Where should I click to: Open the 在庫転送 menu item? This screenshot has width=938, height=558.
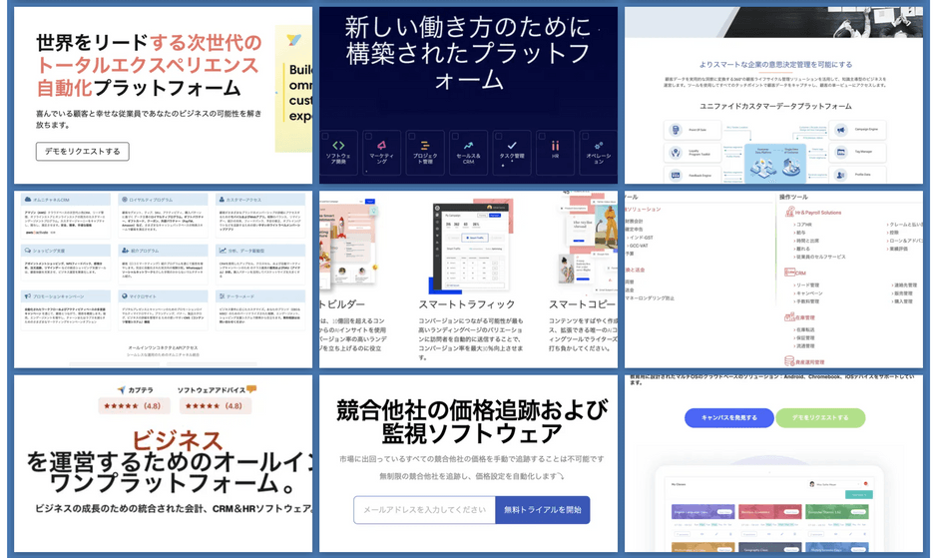tap(804, 329)
